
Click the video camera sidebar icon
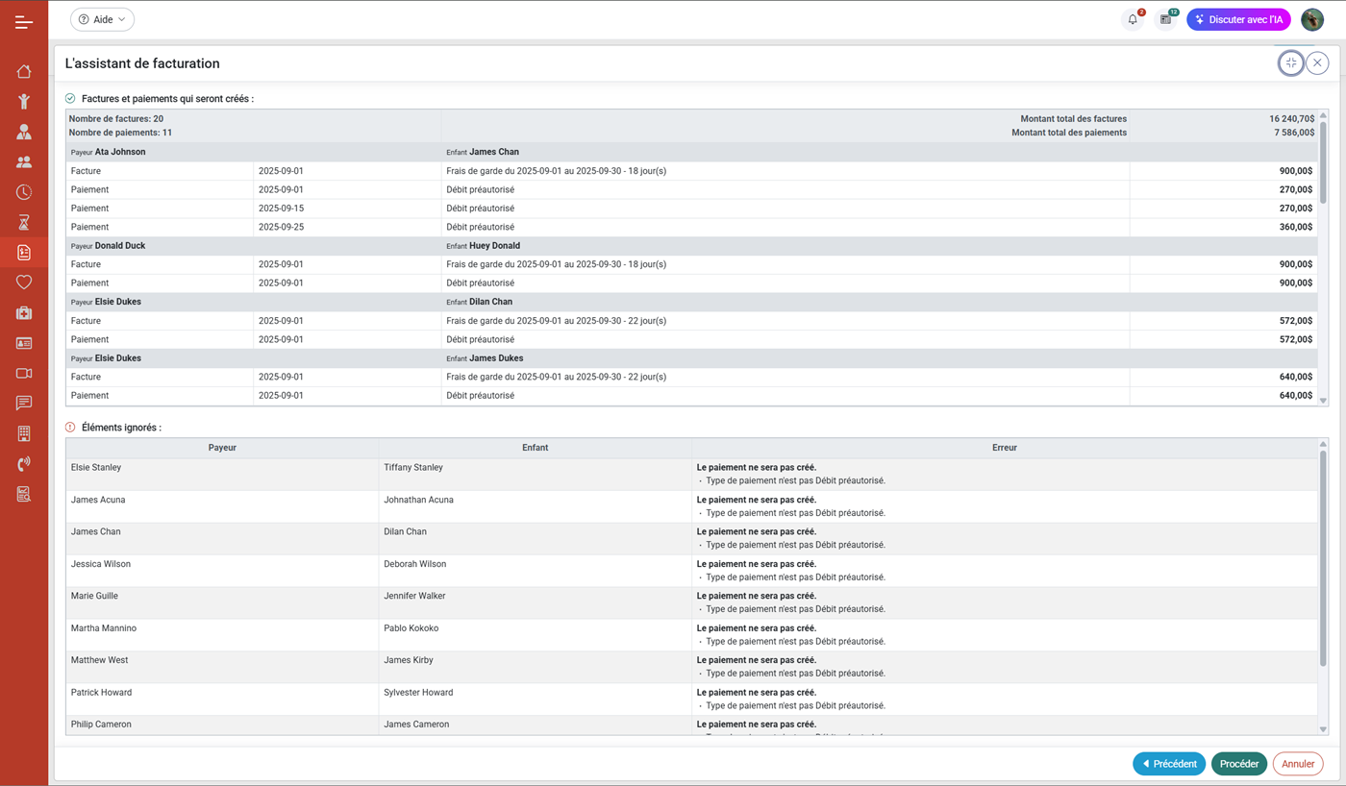24,373
